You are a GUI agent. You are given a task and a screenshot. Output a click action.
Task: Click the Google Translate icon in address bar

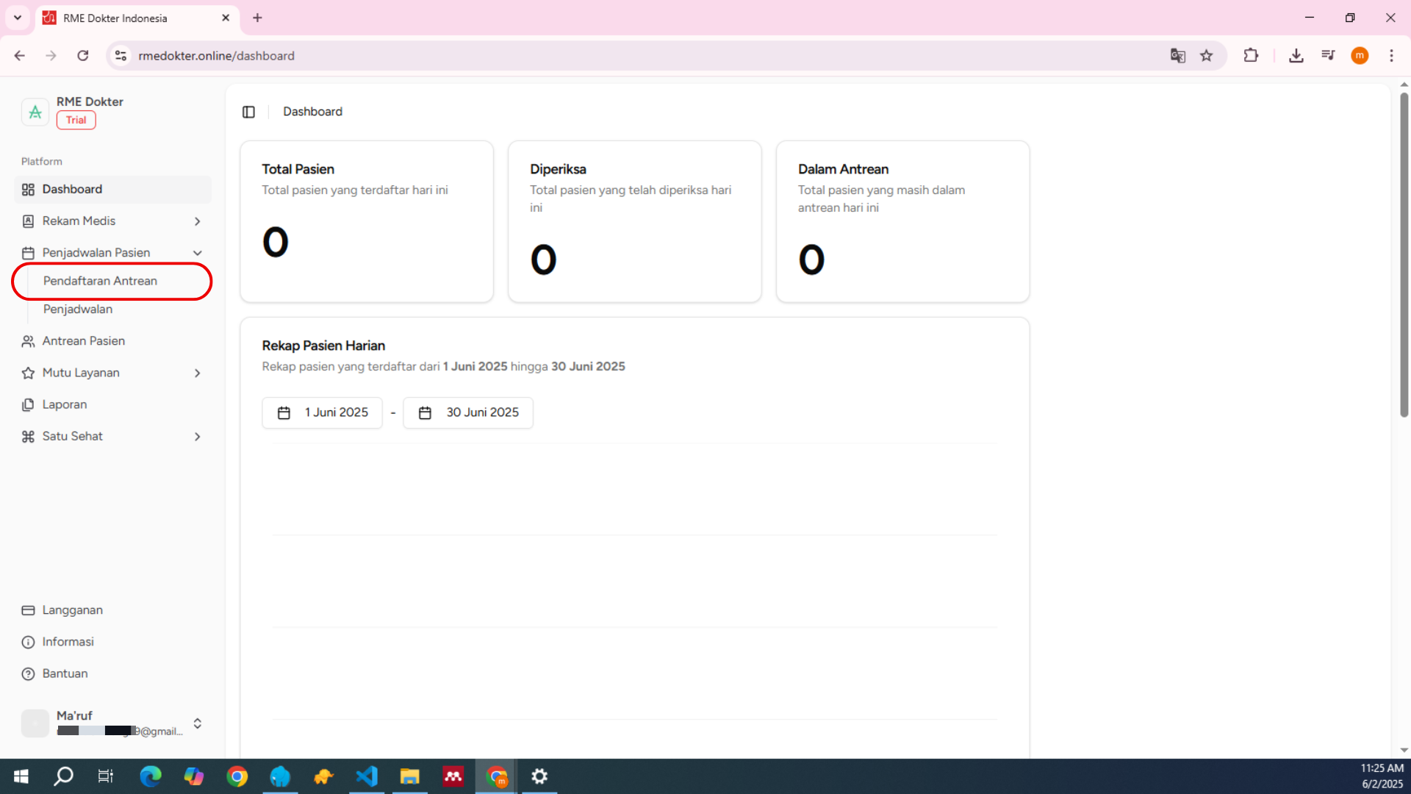click(x=1177, y=56)
